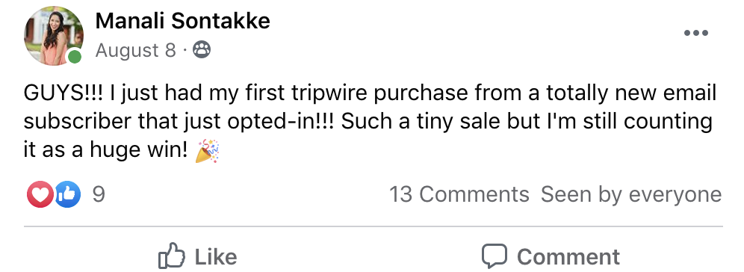The width and height of the screenshot is (744, 272).
Task: Click the thumbs-up outline Like icon
Action: (172, 256)
